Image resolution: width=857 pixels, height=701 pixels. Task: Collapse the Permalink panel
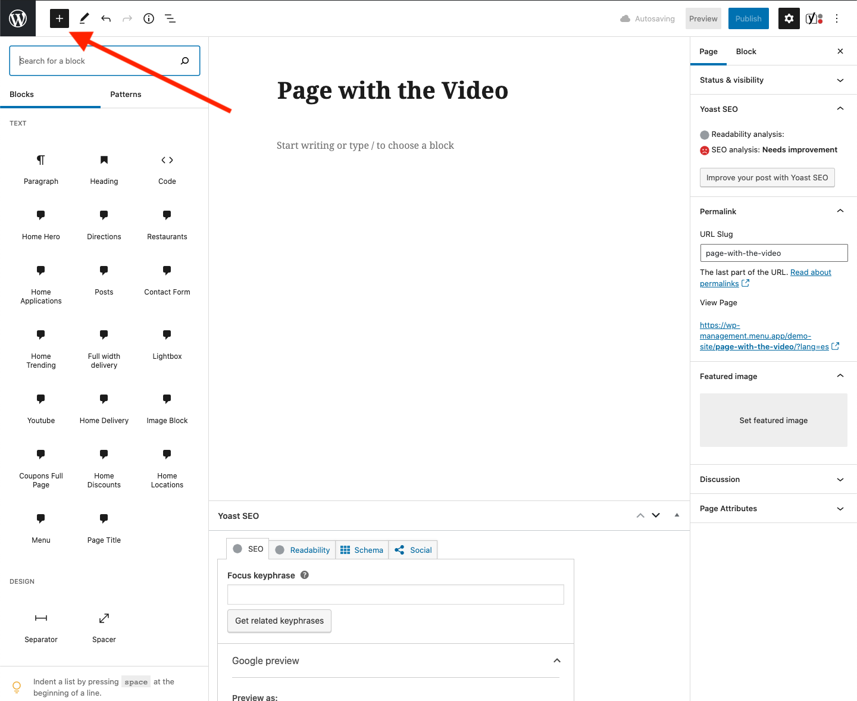[774, 211]
